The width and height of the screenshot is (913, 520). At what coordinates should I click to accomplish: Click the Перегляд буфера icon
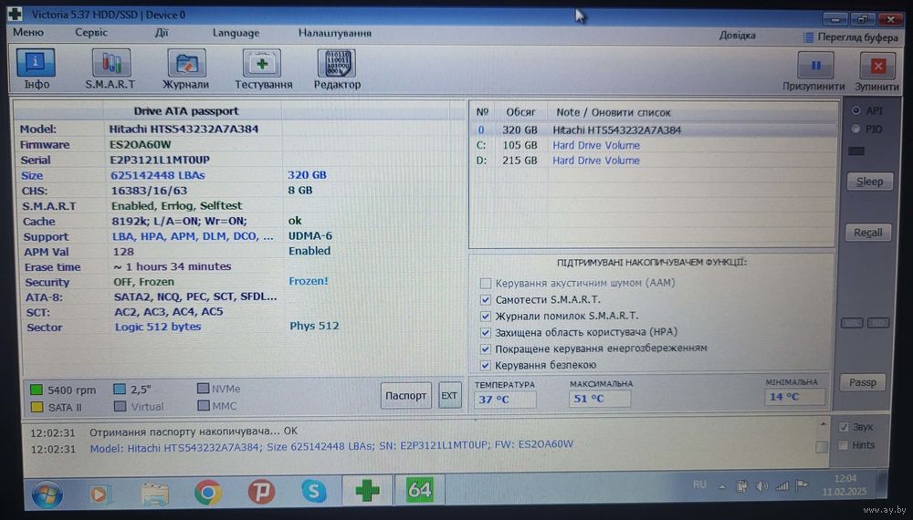pyautogui.click(x=809, y=37)
